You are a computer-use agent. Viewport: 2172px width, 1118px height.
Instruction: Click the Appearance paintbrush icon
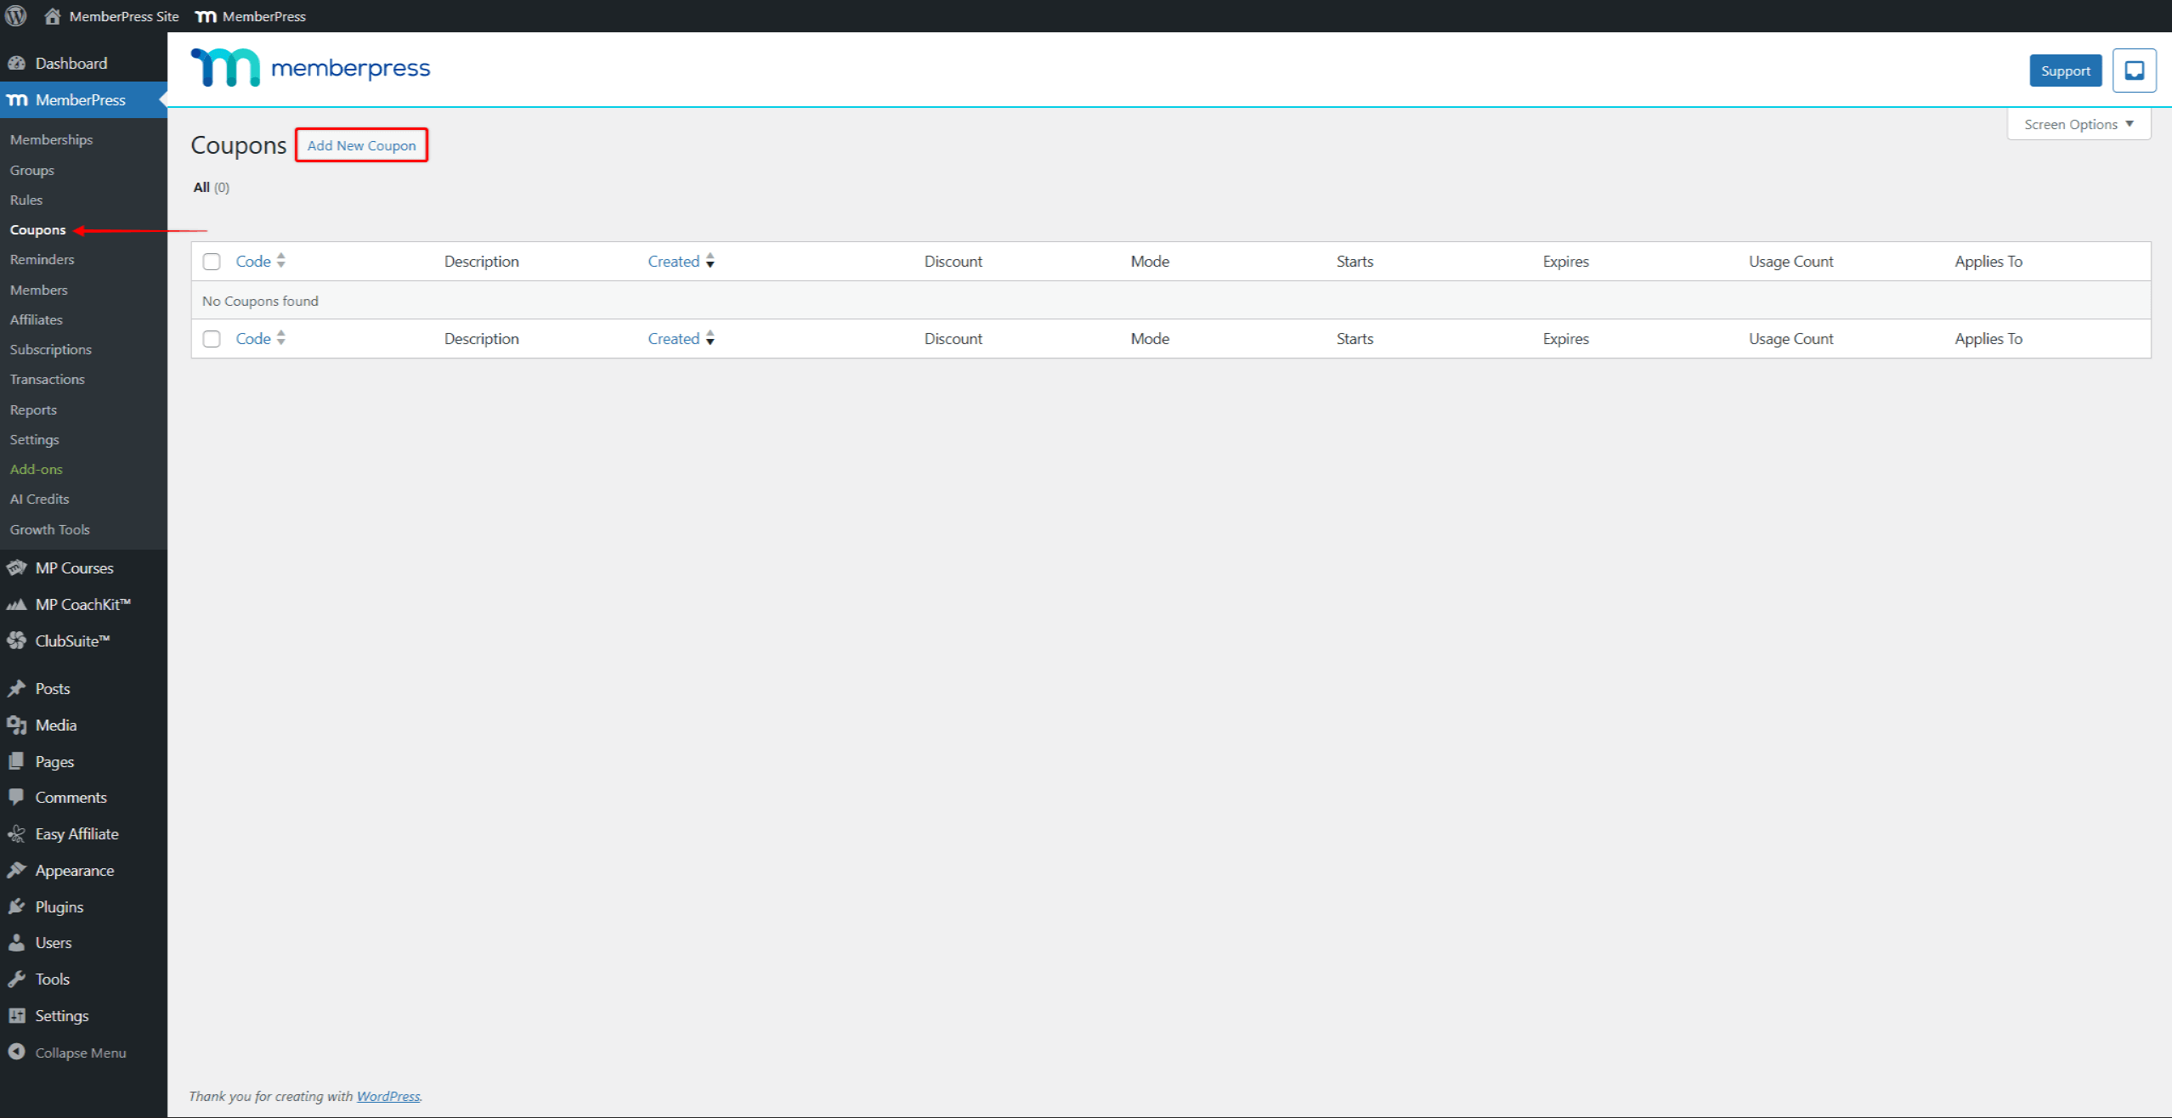click(16, 870)
